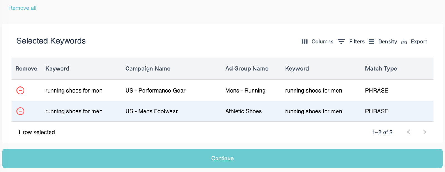Click the Selected Keywords heading
445x172 pixels.
tap(51, 41)
